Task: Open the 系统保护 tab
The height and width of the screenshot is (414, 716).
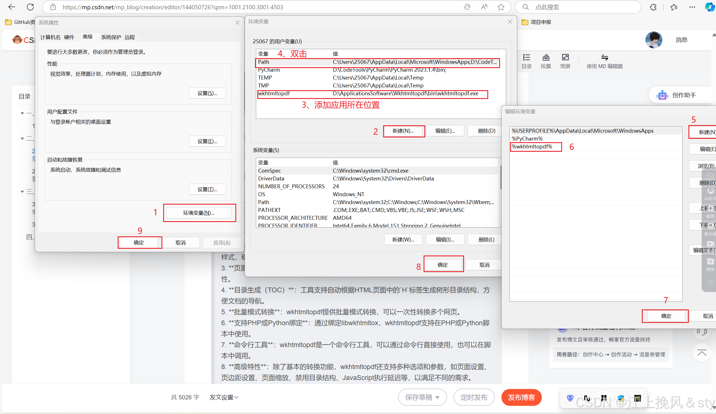Action: tap(111, 37)
